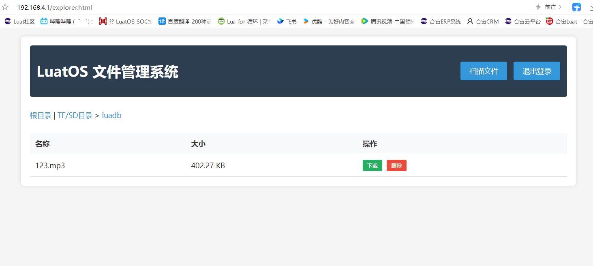The height and width of the screenshot is (266, 593).
Task: Open the Lua for 循环 bookmark
Action: point(244,21)
